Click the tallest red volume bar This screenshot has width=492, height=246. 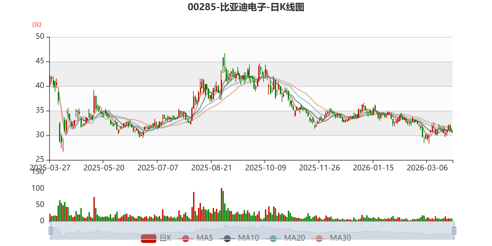[x=221, y=205]
